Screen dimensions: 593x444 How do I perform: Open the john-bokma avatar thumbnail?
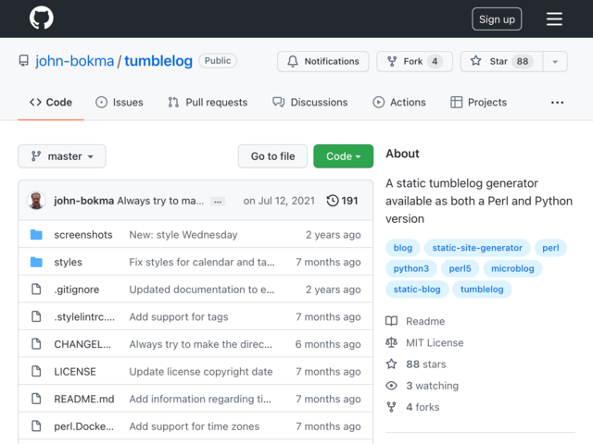coord(36,201)
